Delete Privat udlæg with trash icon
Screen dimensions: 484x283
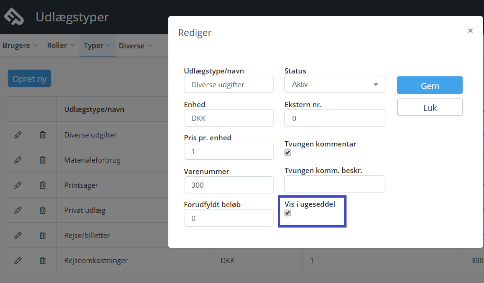click(x=43, y=210)
